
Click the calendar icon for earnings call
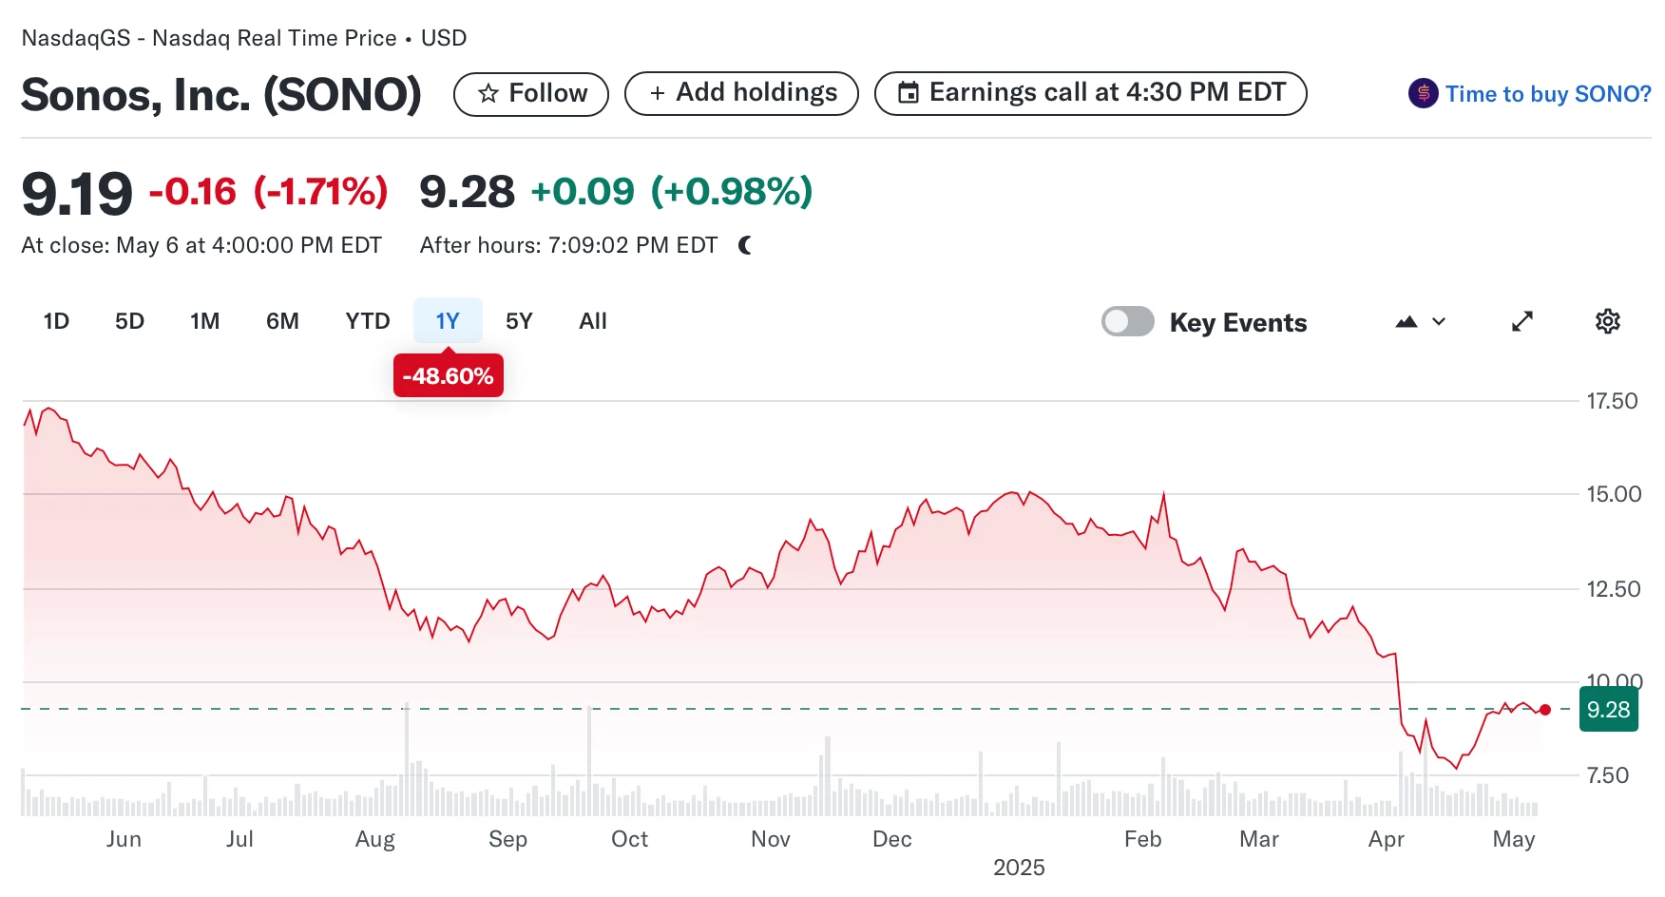(x=909, y=93)
